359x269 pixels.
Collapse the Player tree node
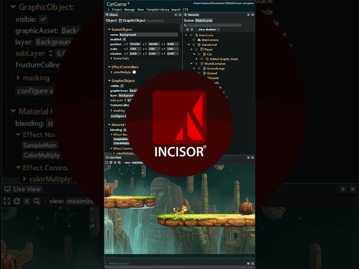point(192,49)
